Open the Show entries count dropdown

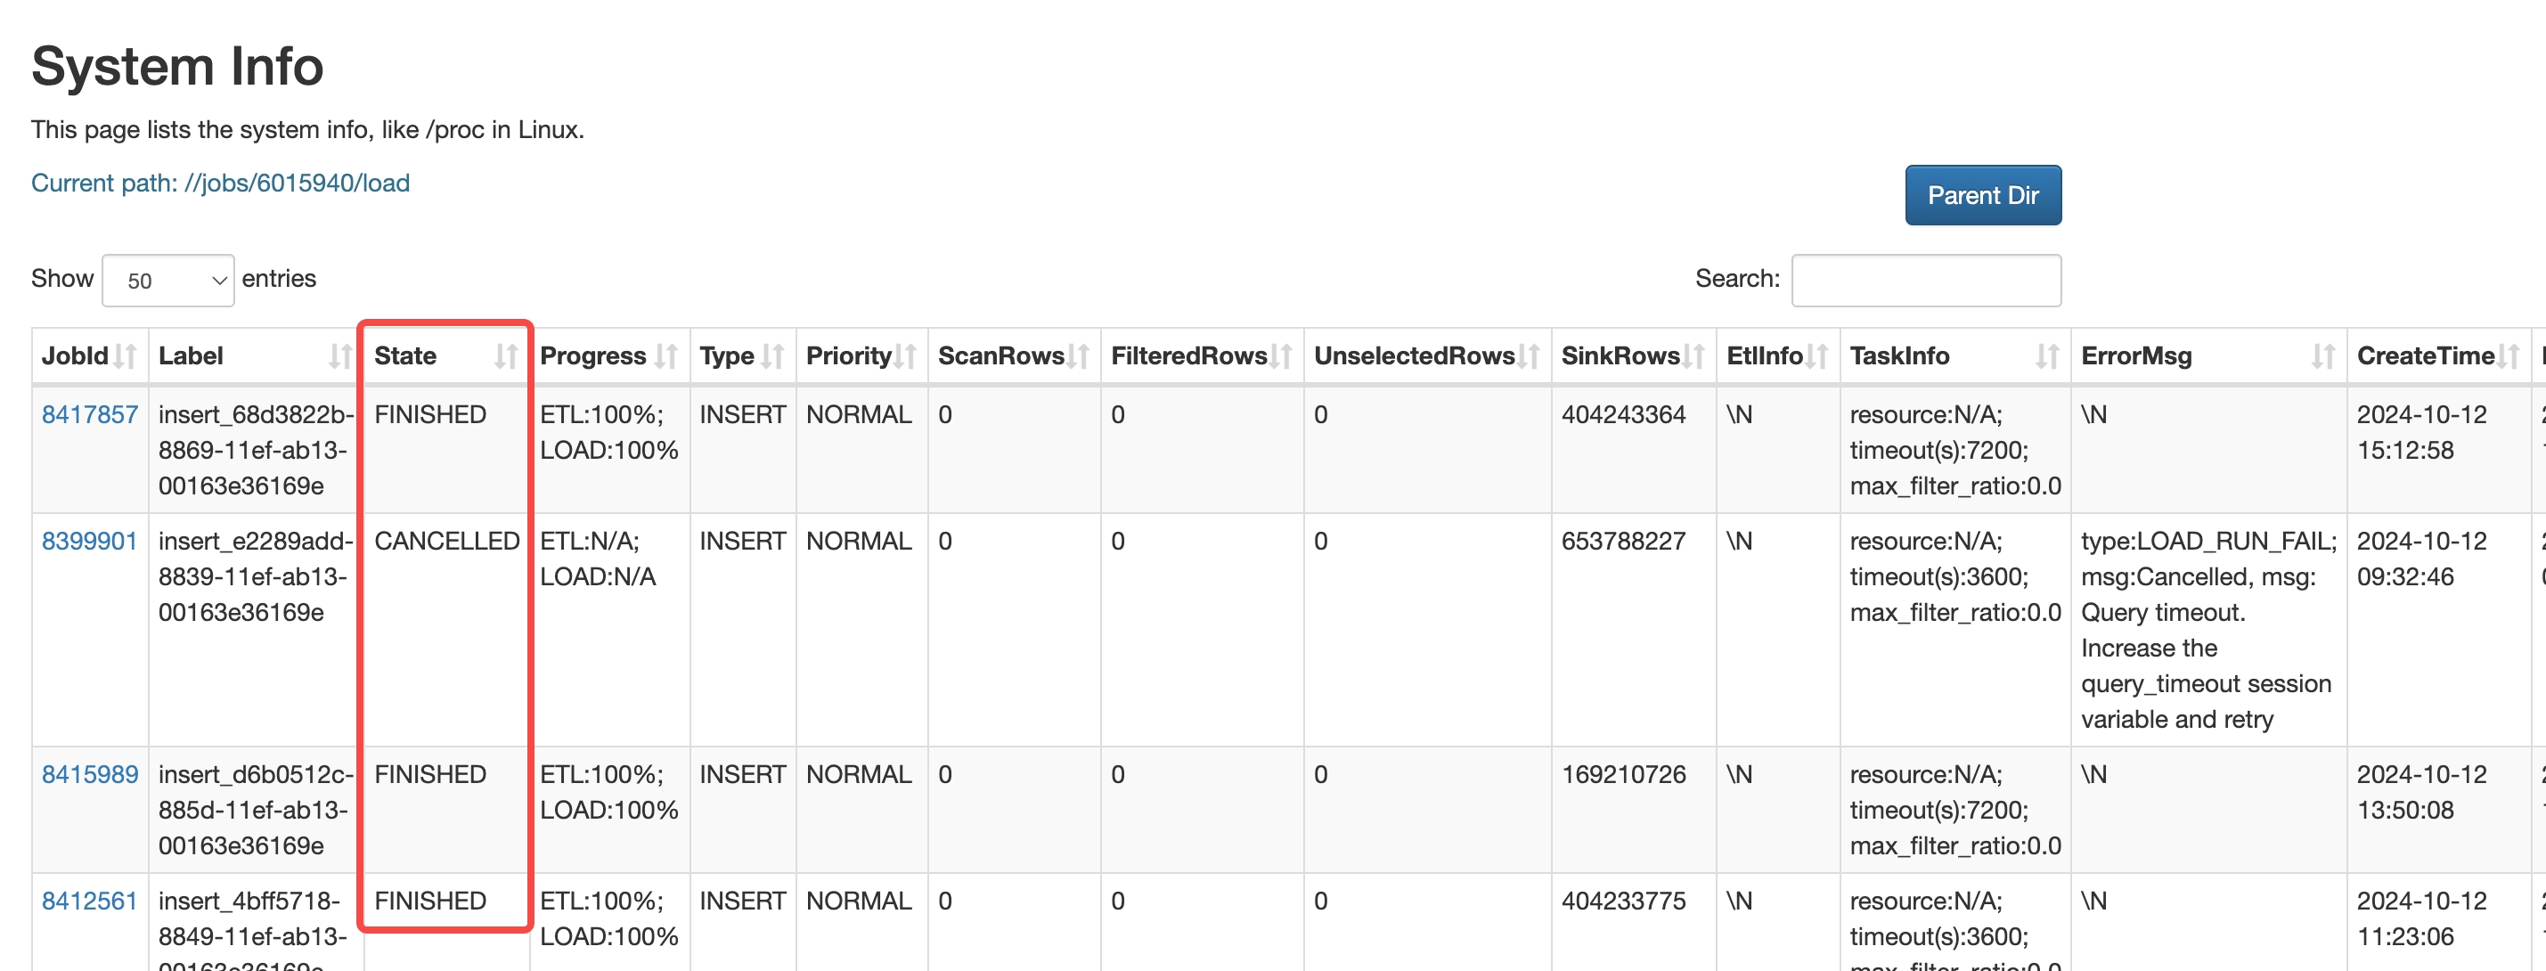[x=168, y=281]
